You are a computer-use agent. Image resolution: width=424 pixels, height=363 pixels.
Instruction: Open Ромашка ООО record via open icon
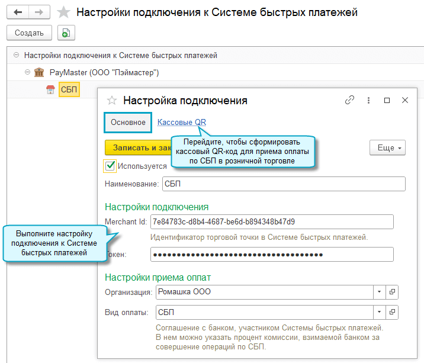coord(392,292)
